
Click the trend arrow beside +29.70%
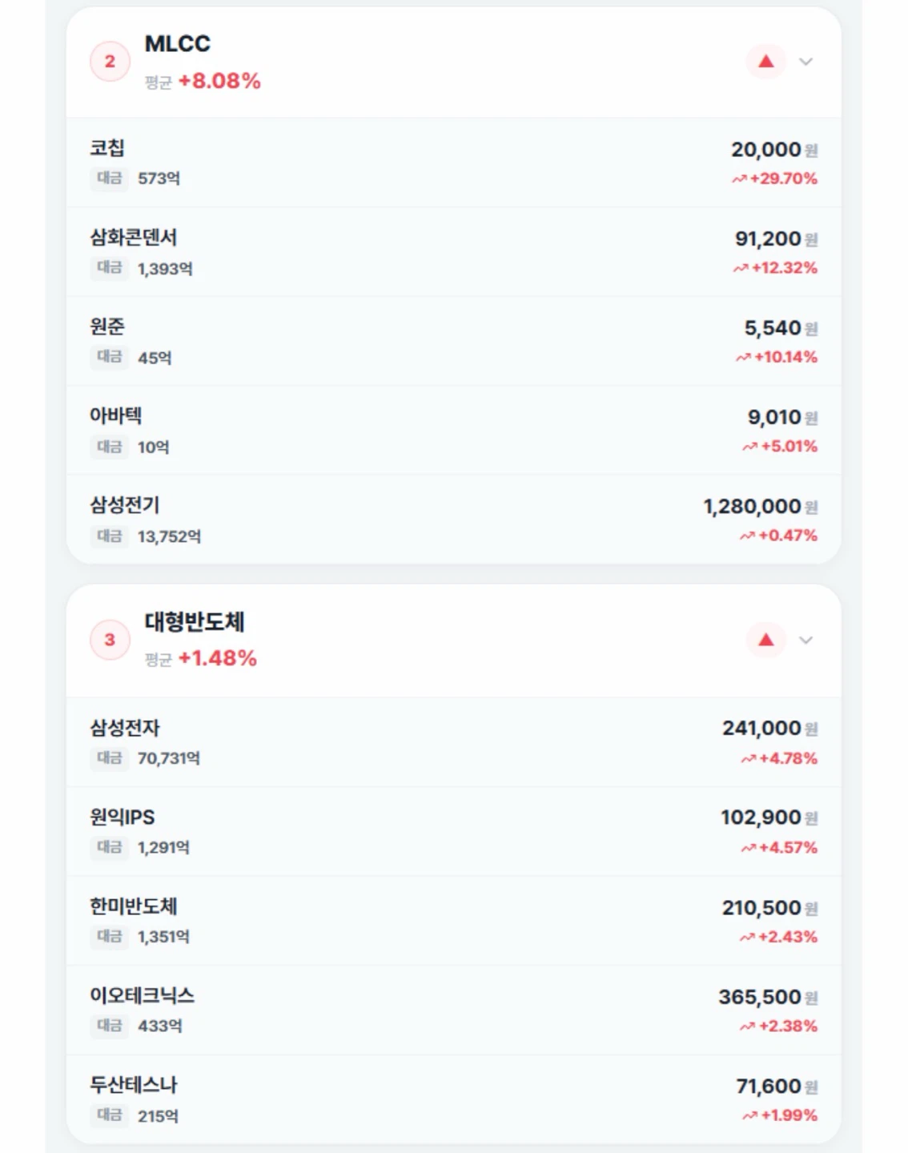tap(739, 179)
